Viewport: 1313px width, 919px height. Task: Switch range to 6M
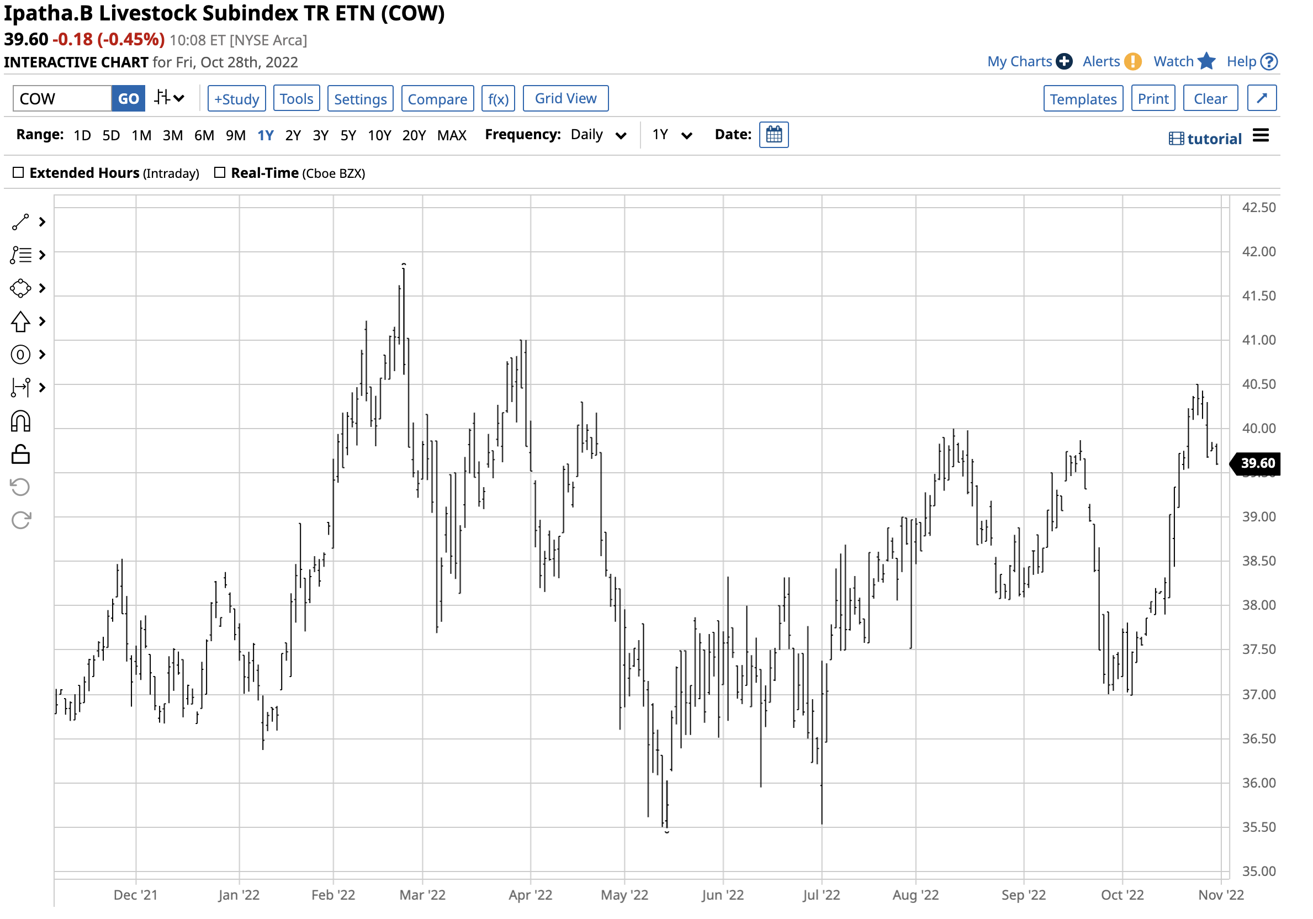[204, 135]
